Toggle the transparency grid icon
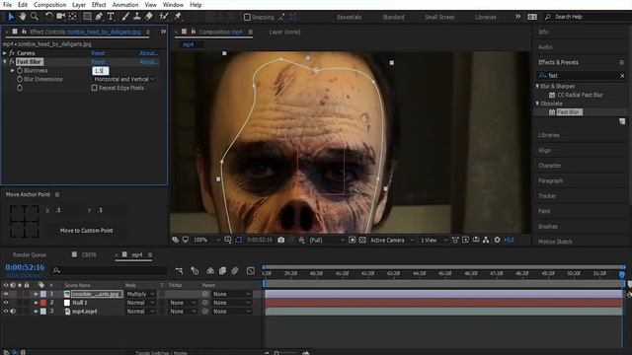 click(362, 240)
